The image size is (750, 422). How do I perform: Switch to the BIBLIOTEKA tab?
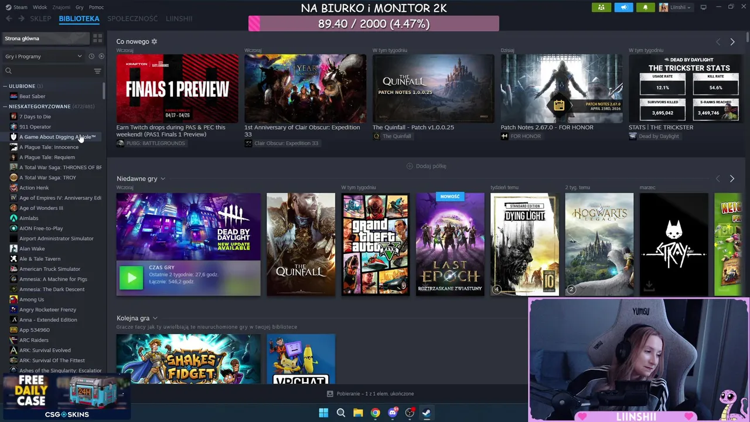coord(79,19)
